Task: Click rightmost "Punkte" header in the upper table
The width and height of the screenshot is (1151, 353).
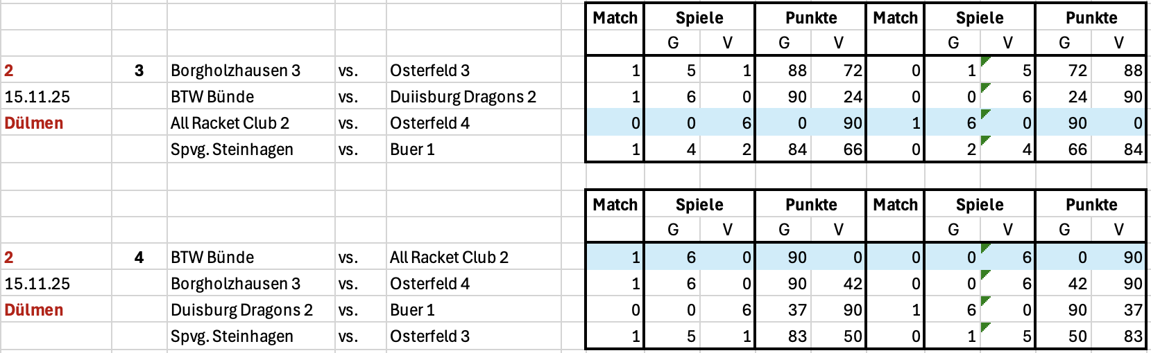Action: [x=1091, y=18]
